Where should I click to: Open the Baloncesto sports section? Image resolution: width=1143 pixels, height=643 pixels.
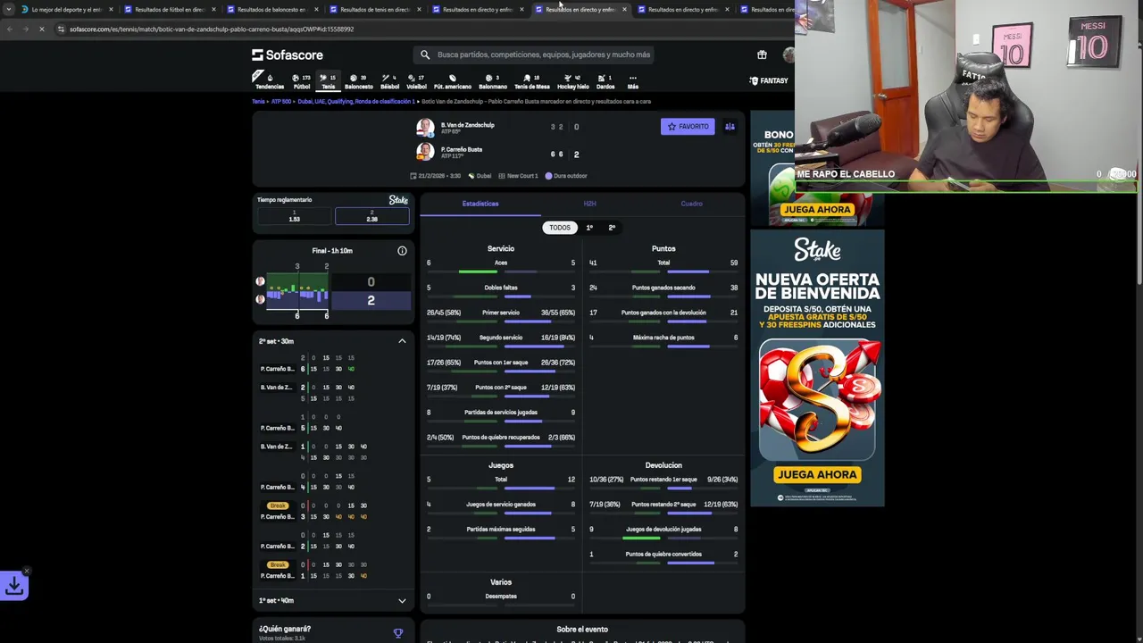(358, 81)
